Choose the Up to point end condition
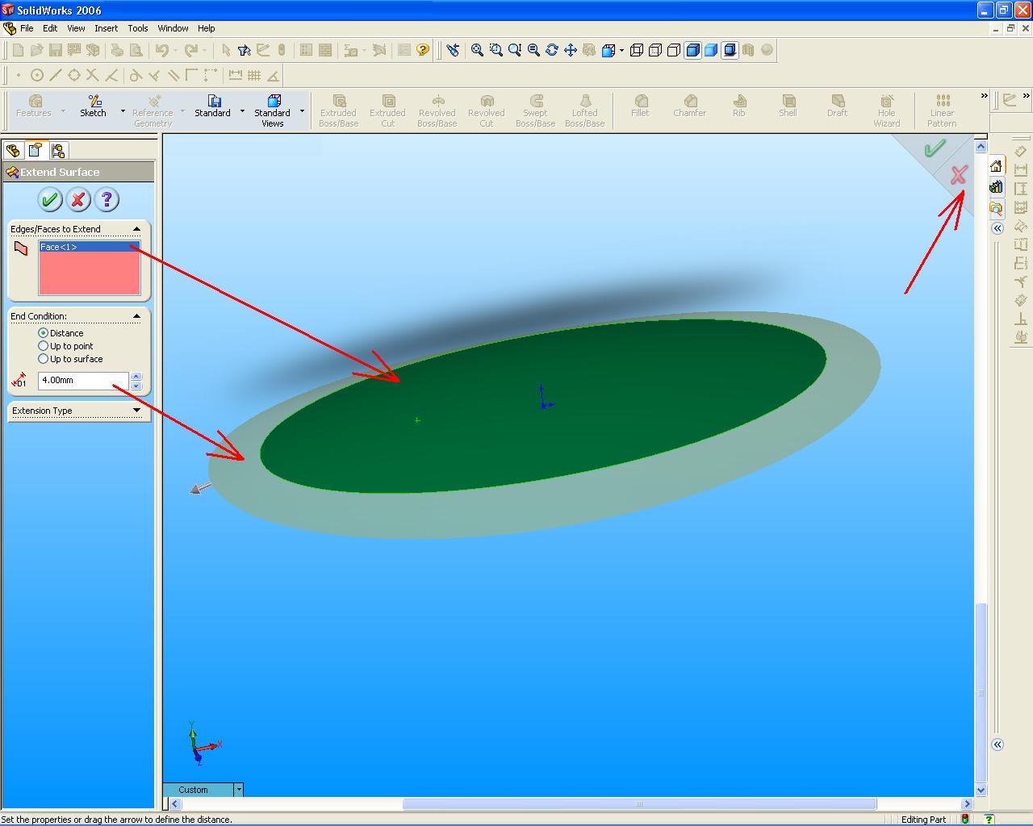Screen dimensions: 1033x826 click(44, 346)
